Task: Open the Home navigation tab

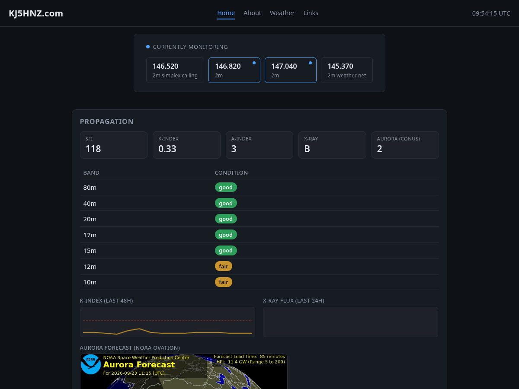Action: click(226, 13)
